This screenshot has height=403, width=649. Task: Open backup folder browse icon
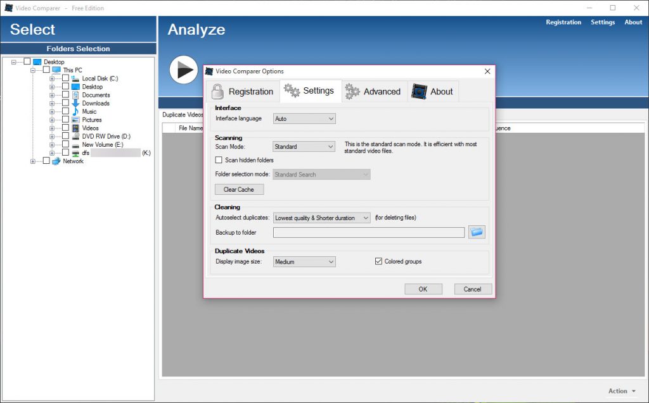click(477, 232)
